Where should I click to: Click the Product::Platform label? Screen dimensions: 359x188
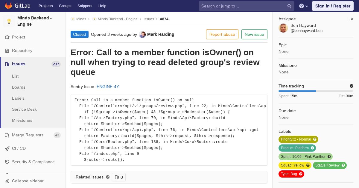click(297, 148)
